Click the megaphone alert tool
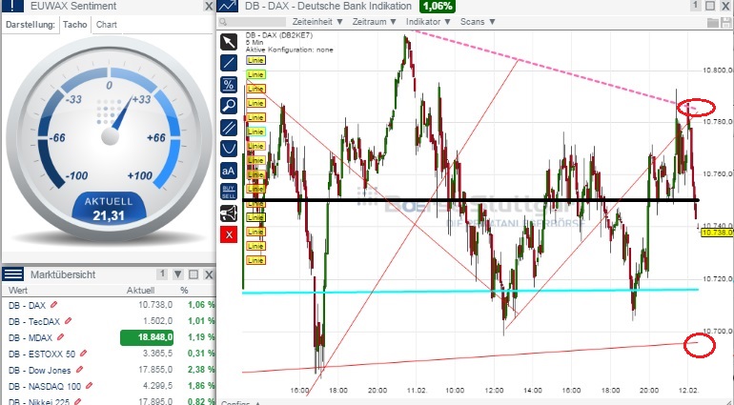 tap(229, 213)
